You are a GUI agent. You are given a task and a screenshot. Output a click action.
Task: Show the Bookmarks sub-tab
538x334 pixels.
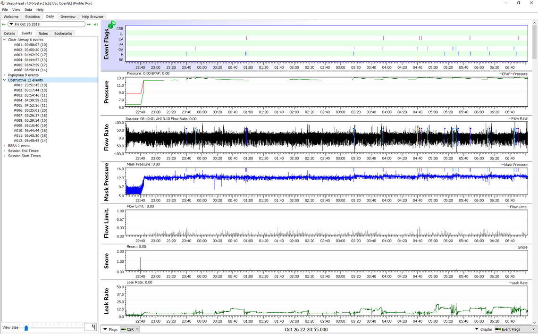[x=63, y=33]
